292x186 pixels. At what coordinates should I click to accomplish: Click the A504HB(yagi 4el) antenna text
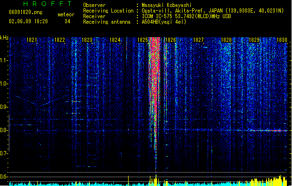pos(164,22)
